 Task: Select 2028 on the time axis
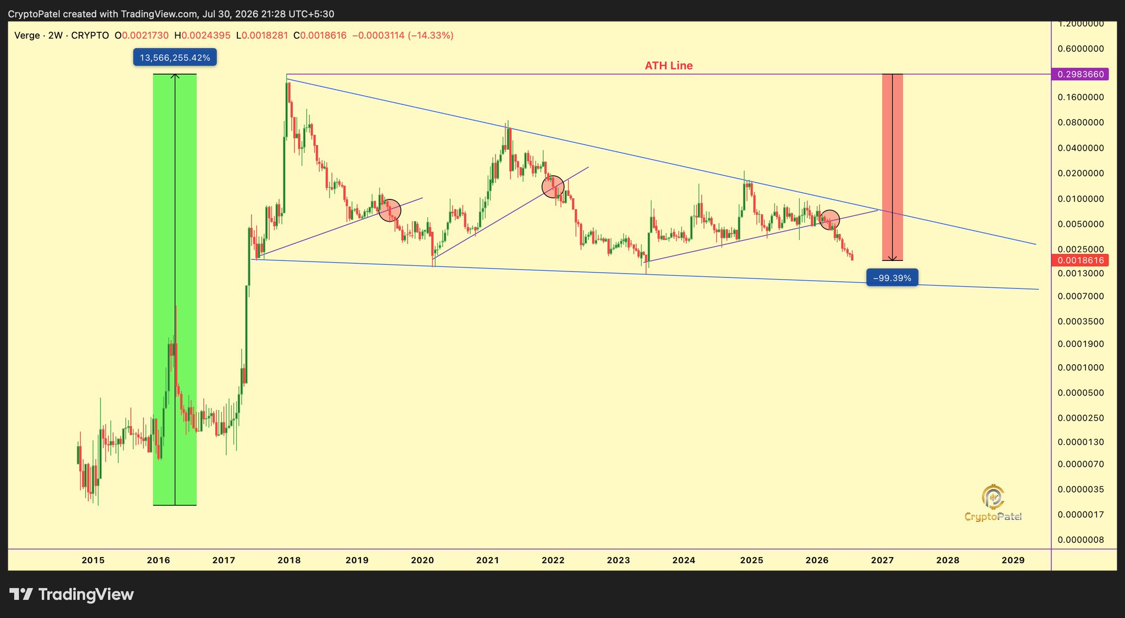point(948,560)
